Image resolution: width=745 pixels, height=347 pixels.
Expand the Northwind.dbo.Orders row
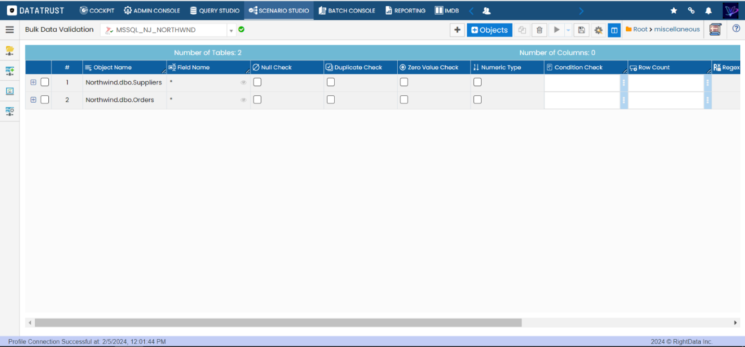[33, 100]
